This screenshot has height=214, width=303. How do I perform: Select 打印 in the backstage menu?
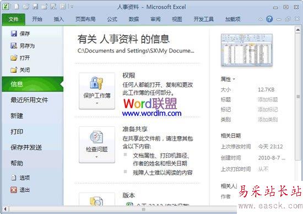(17, 132)
